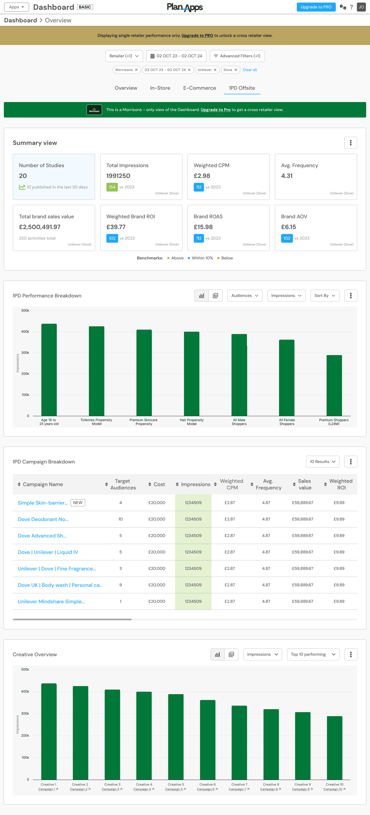This screenshot has width=370, height=815.
Task: Remove the Morrisons filter chip
Action: 136,70
